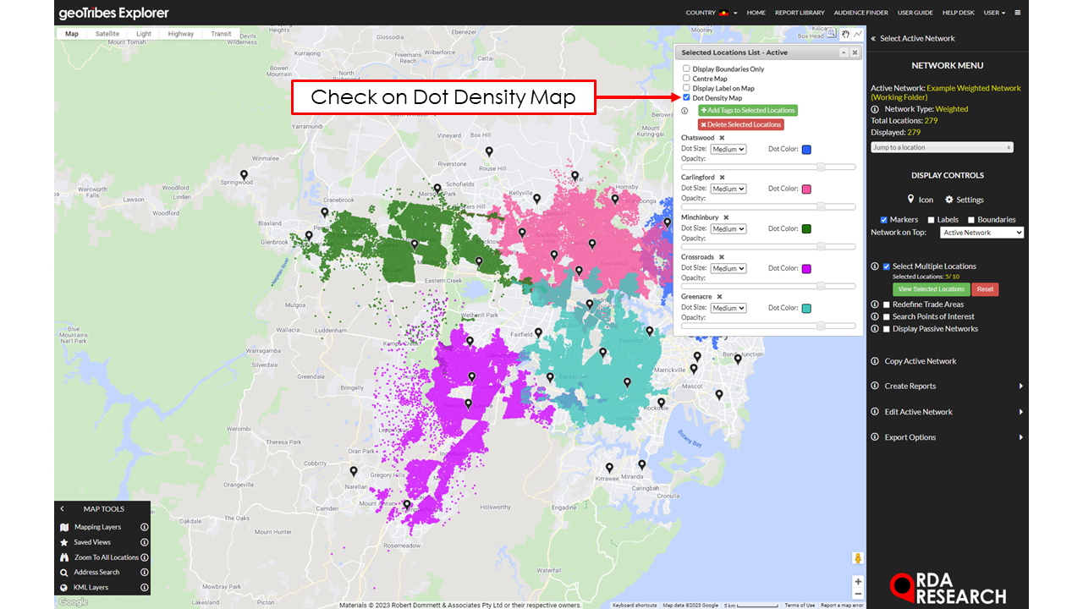The width and height of the screenshot is (1083, 609).
Task: Open Carlingford Dot Size dropdown
Action: 728,189
